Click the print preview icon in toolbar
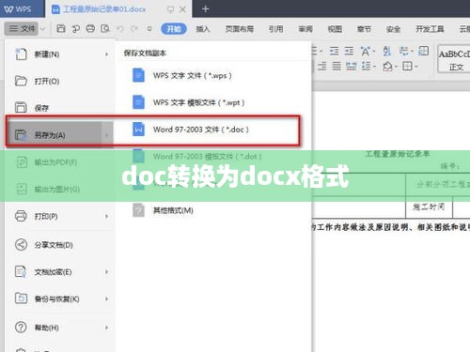470x352 pixels. tap(105, 29)
